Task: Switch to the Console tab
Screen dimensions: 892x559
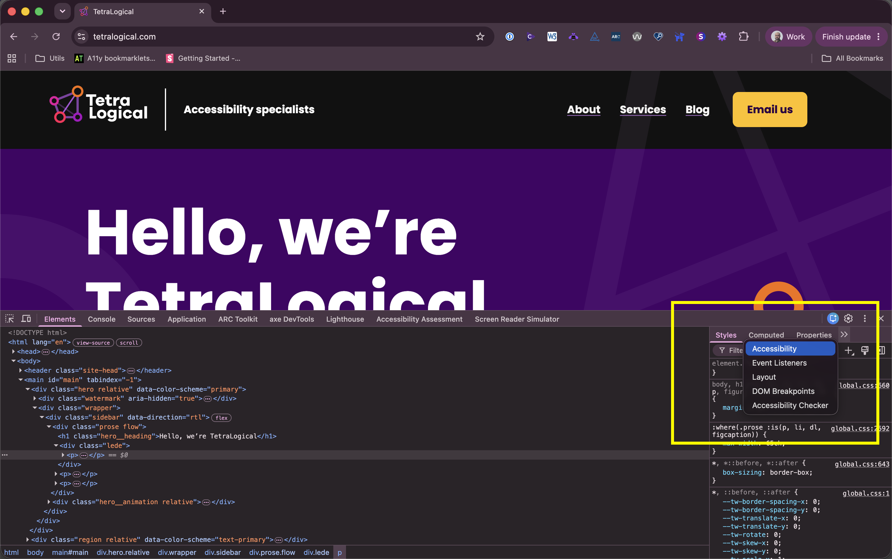Action: point(102,319)
